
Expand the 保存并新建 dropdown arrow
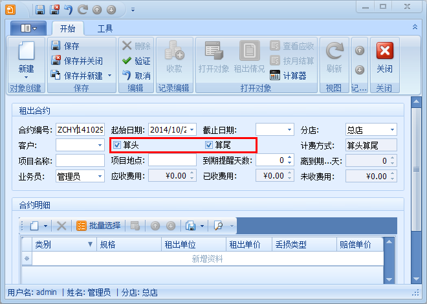(110, 76)
